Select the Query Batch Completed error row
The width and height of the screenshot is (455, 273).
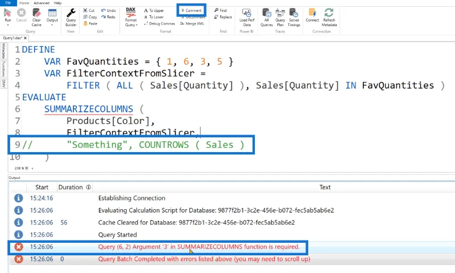[232, 259]
